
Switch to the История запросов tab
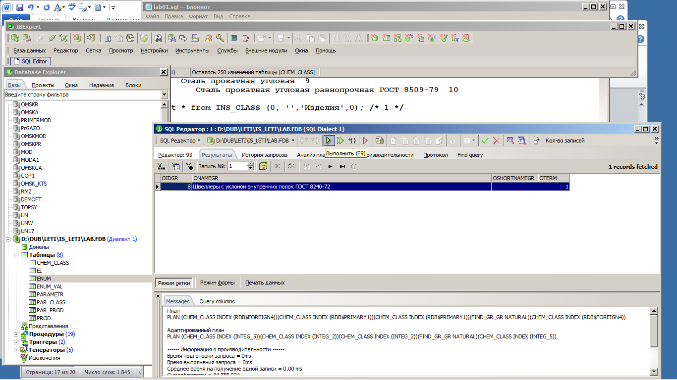point(264,155)
